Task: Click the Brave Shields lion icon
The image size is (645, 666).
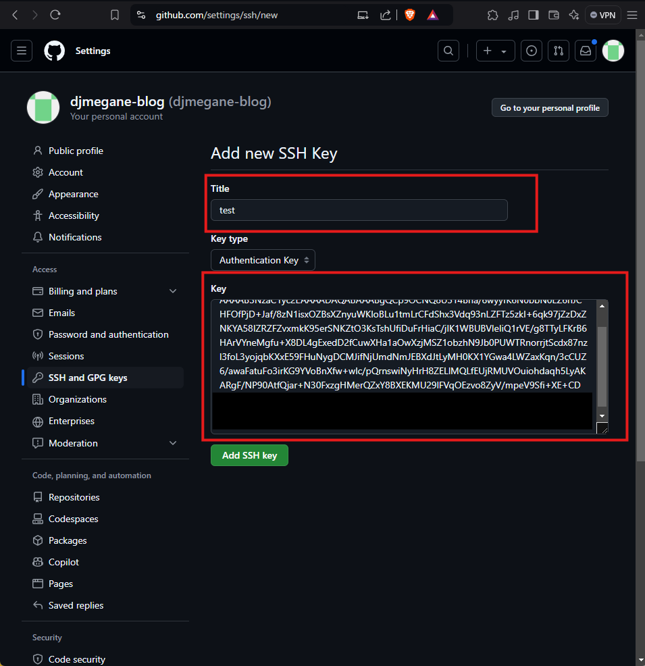Action: (410, 15)
